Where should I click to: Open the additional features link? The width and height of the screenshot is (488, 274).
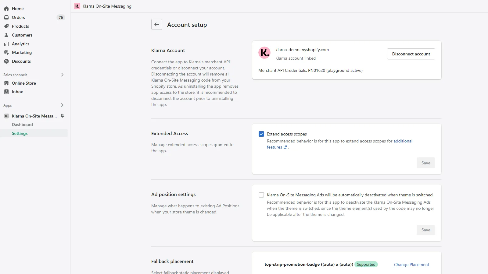pyautogui.click(x=403, y=141)
